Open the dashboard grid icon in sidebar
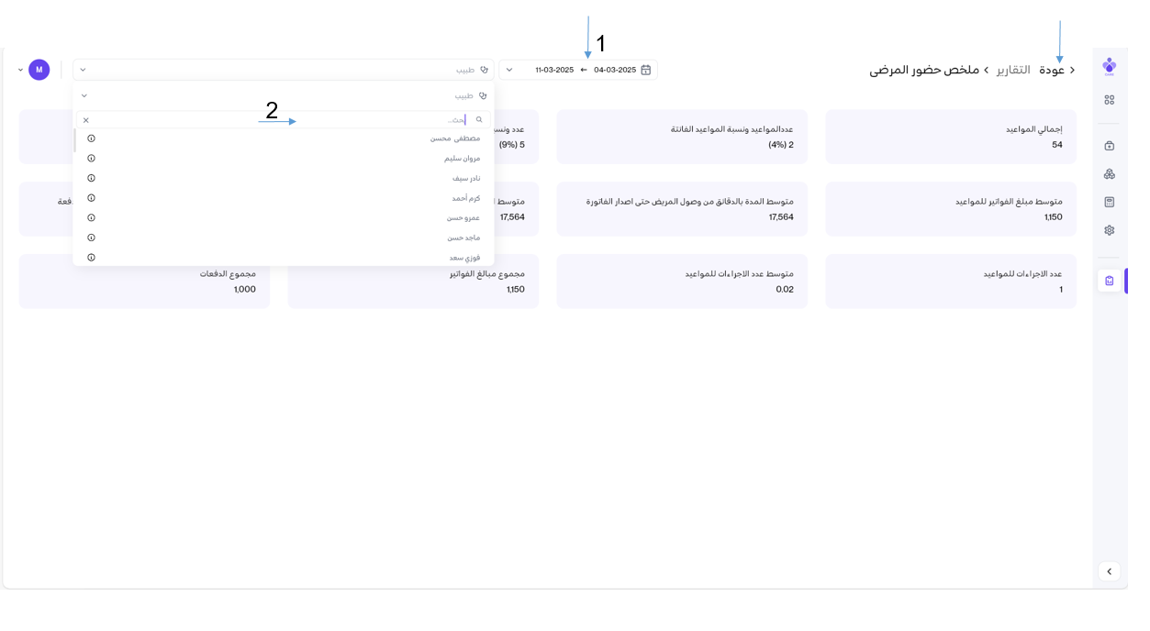This screenshot has width=1150, height=631. point(1109,100)
